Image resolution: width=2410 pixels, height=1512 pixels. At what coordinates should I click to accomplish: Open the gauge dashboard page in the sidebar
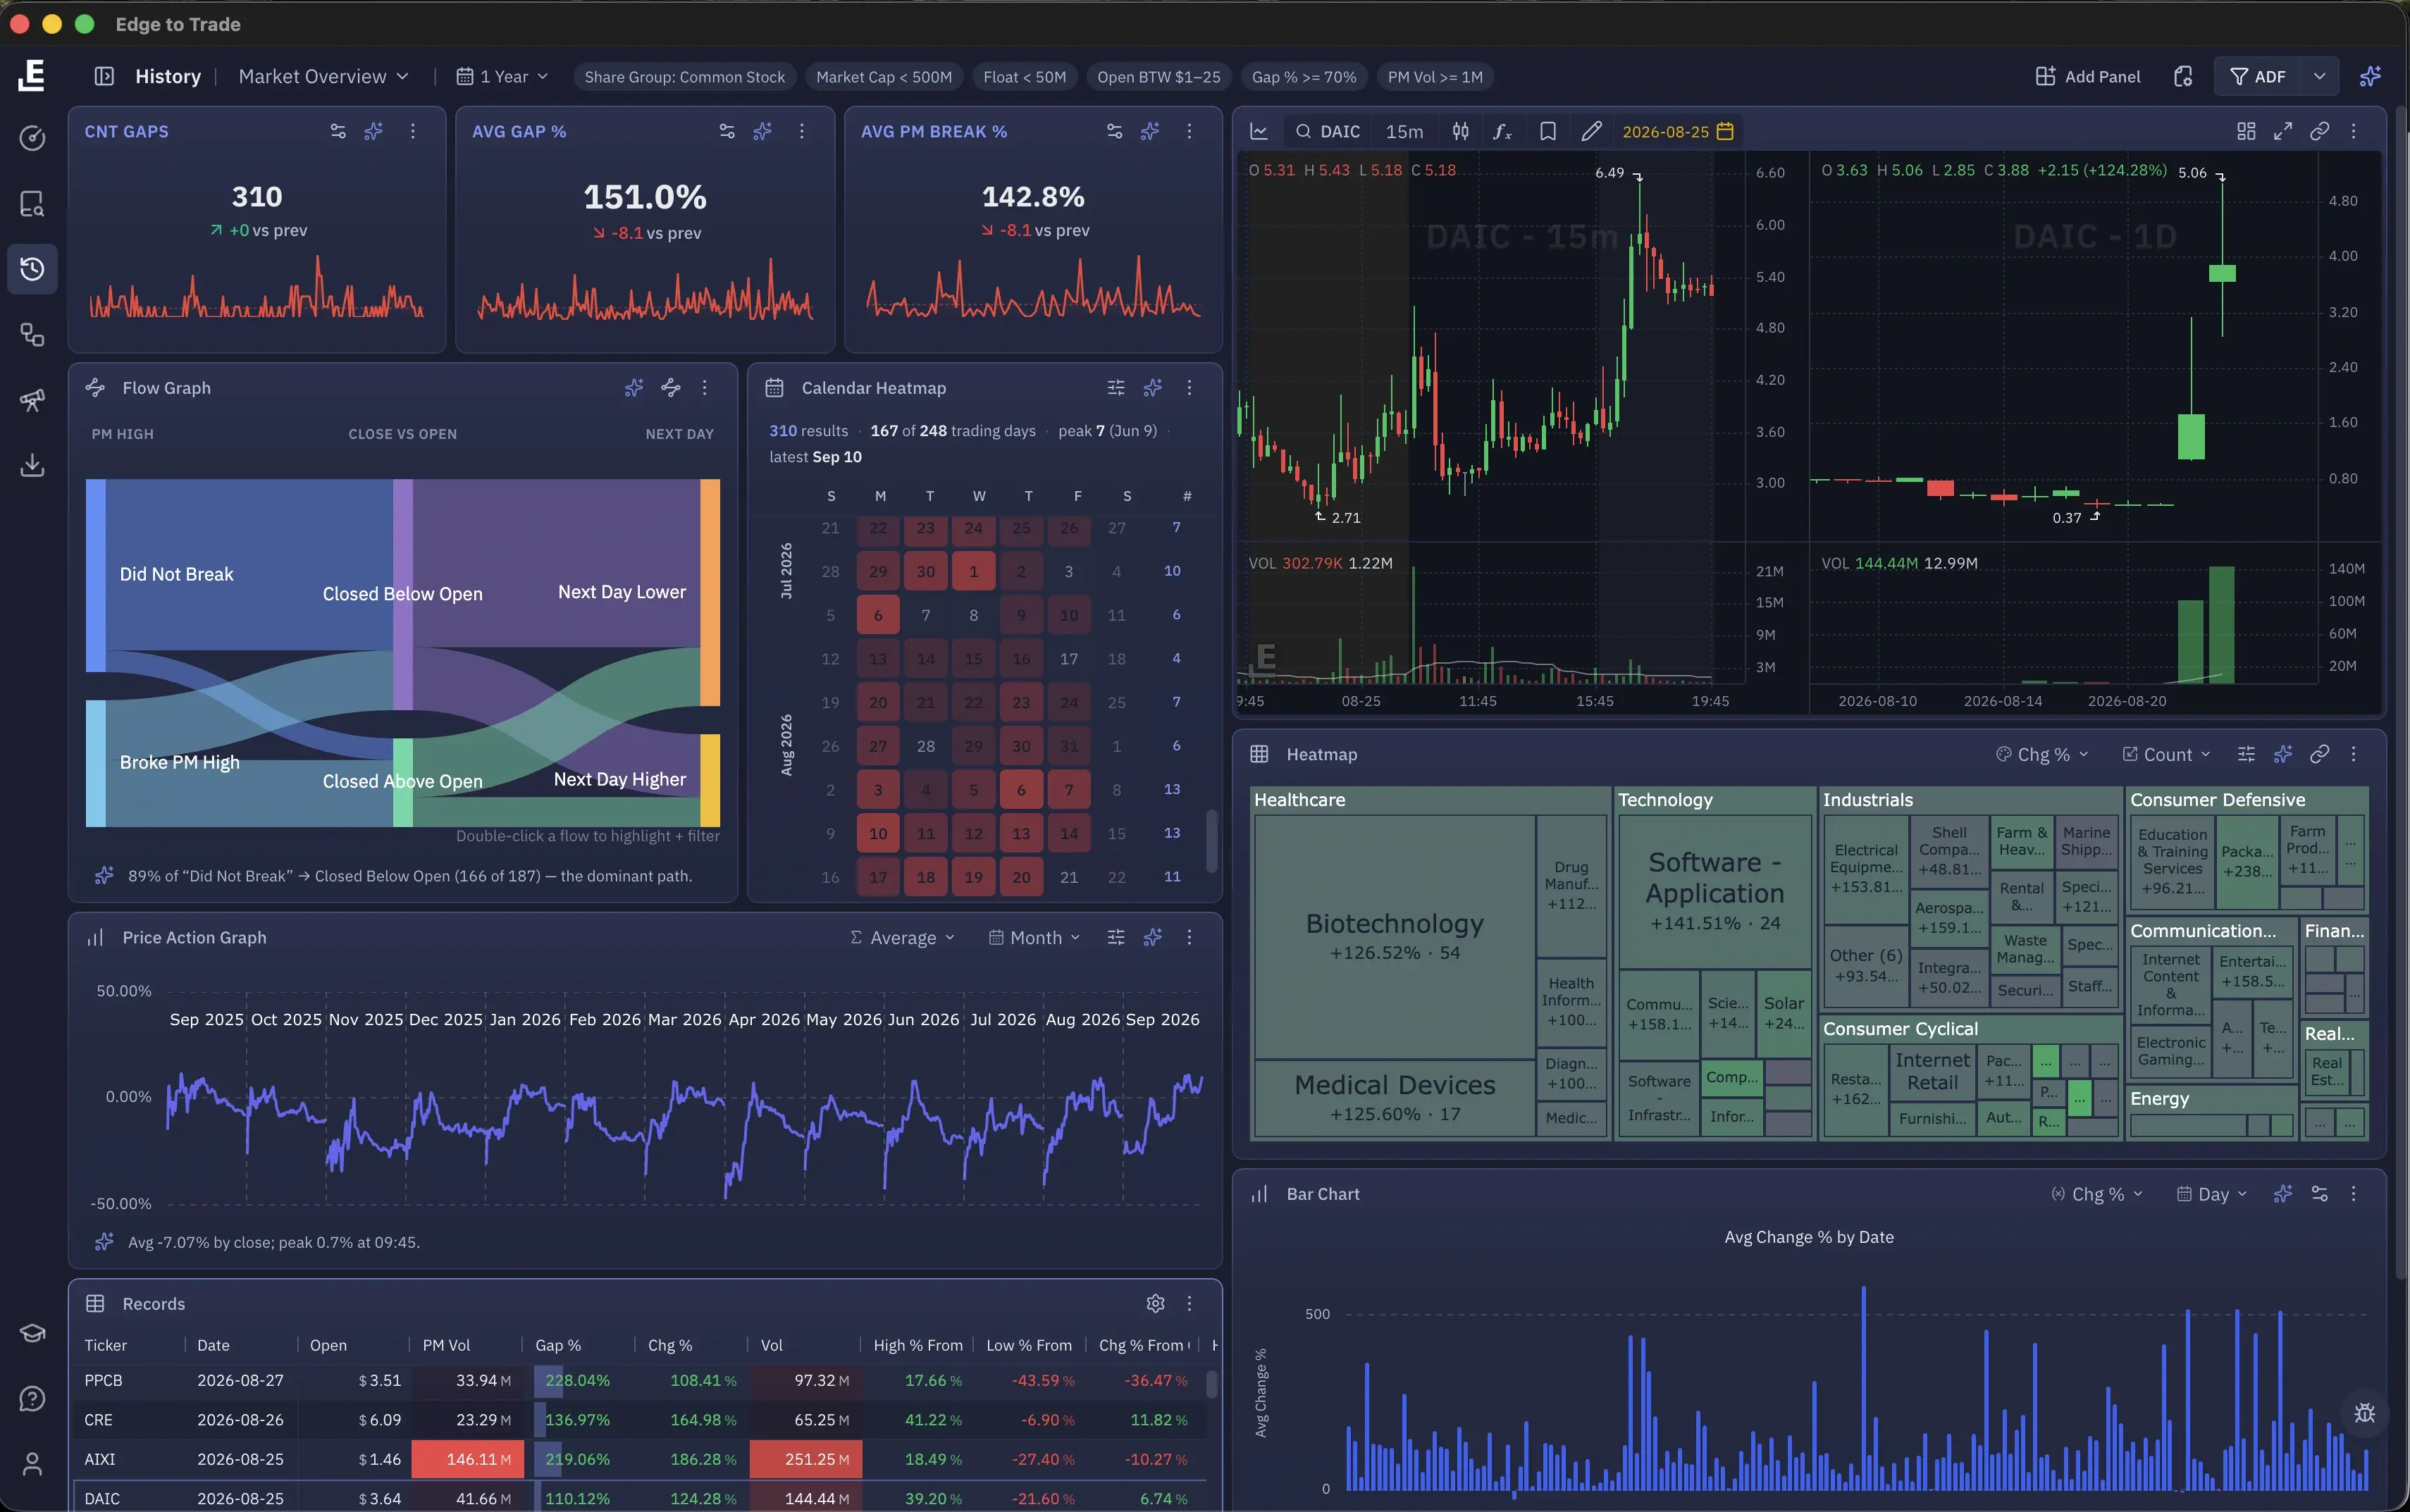tap(32, 138)
